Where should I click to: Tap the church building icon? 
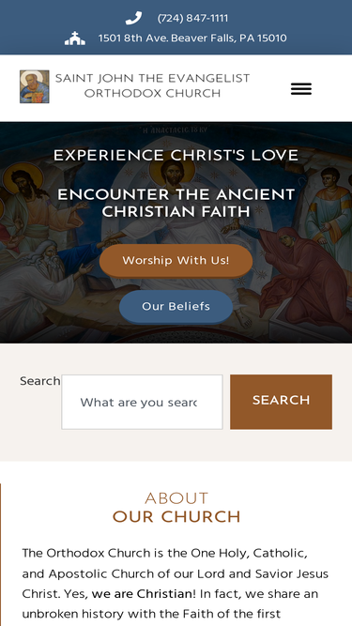coord(75,38)
